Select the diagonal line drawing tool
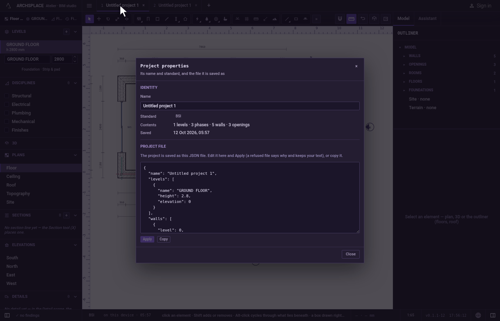Viewport: 500px width, 321px height. coord(287,19)
